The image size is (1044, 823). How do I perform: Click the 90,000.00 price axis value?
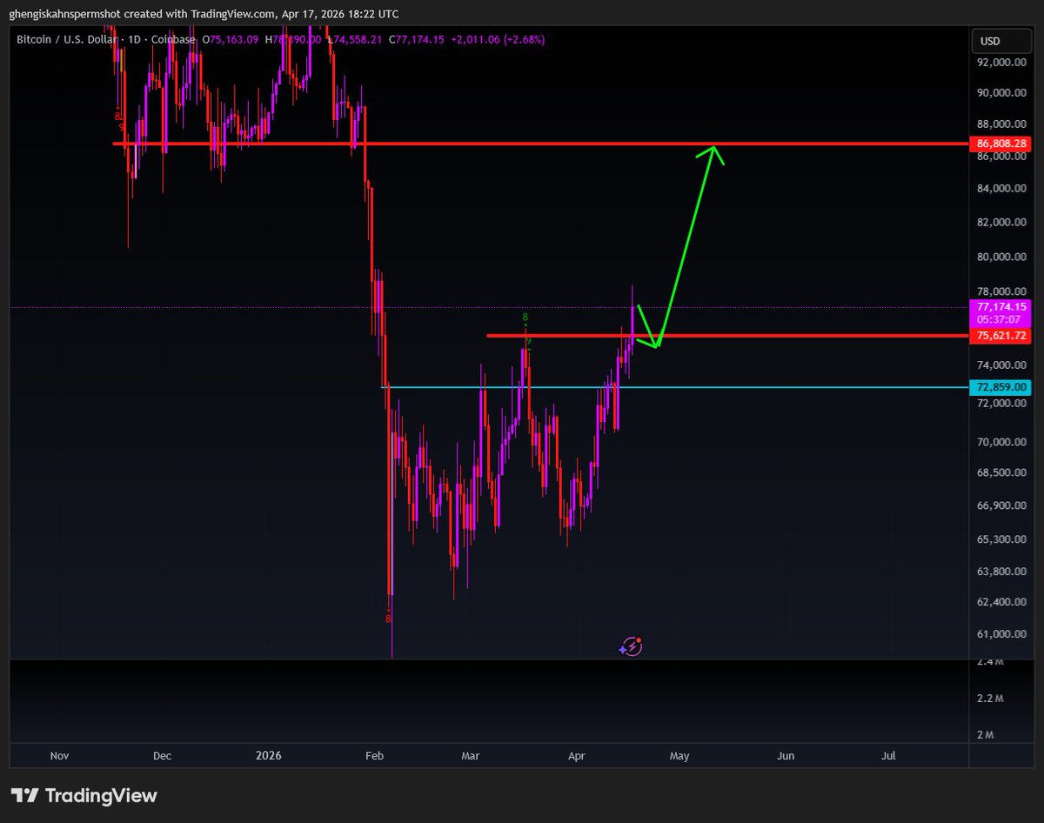pos(1002,93)
